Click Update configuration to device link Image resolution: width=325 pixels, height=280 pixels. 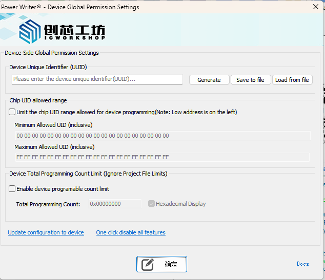[x=46, y=232]
